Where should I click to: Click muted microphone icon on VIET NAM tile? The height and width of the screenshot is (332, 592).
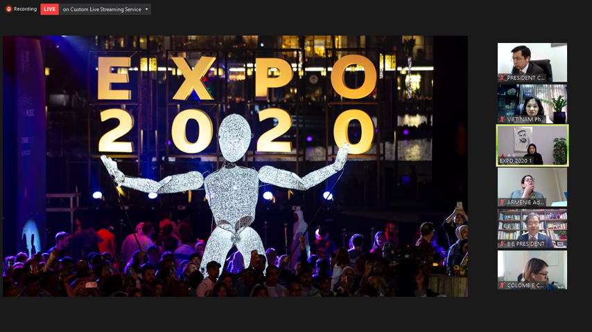(x=503, y=120)
